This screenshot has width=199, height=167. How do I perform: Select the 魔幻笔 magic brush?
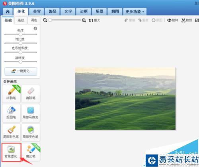tap(31, 152)
